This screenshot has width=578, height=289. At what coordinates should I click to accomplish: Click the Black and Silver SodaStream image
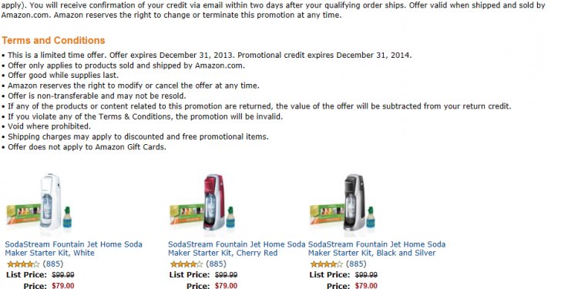[x=342, y=203]
